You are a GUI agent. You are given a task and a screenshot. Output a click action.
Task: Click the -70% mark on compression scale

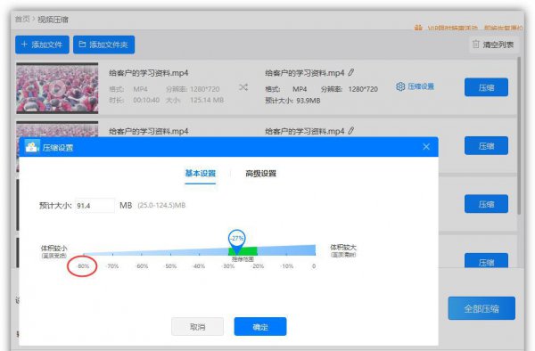(112, 266)
